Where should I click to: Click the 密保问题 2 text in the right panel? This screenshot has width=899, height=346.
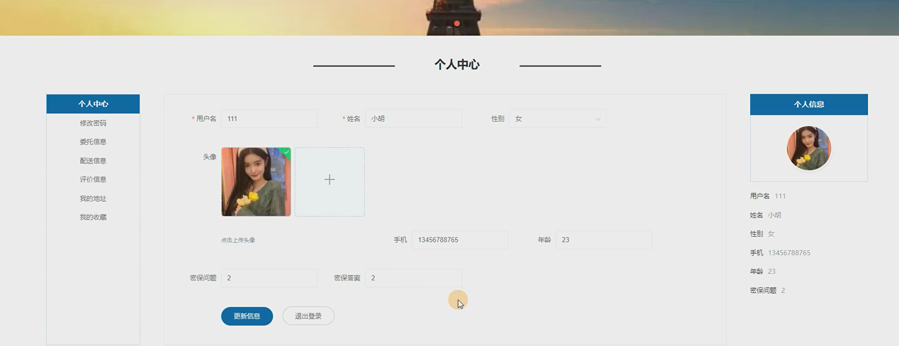pos(768,290)
